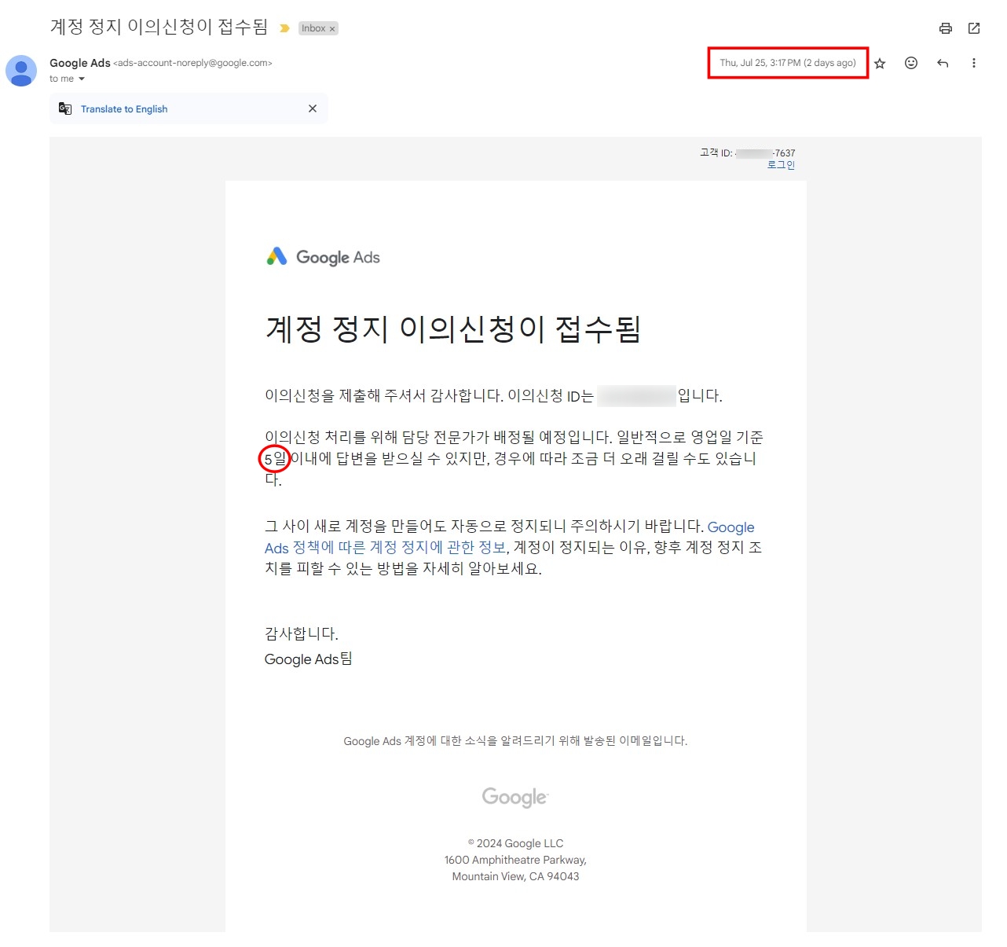Add an emoji reaction to the email
1007x947 pixels.
pyautogui.click(x=911, y=63)
